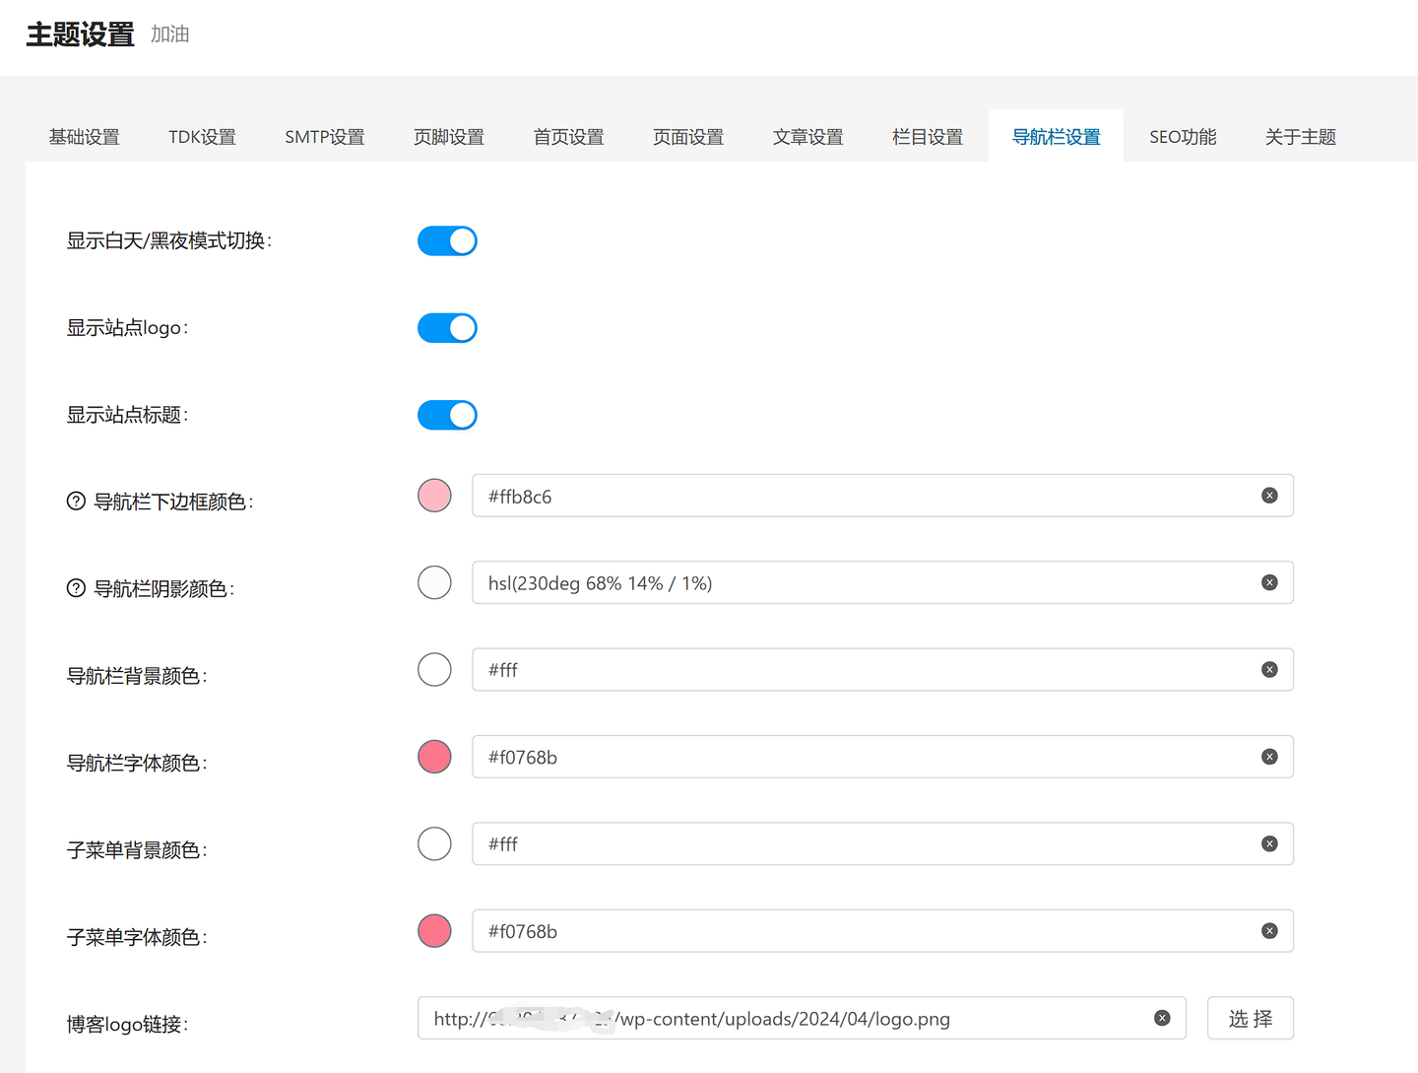The width and height of the screenshot is (1418, 1073).
Task: Clear the 导航栏背景颜色 #fff field
Action: tap(1269, 670)
